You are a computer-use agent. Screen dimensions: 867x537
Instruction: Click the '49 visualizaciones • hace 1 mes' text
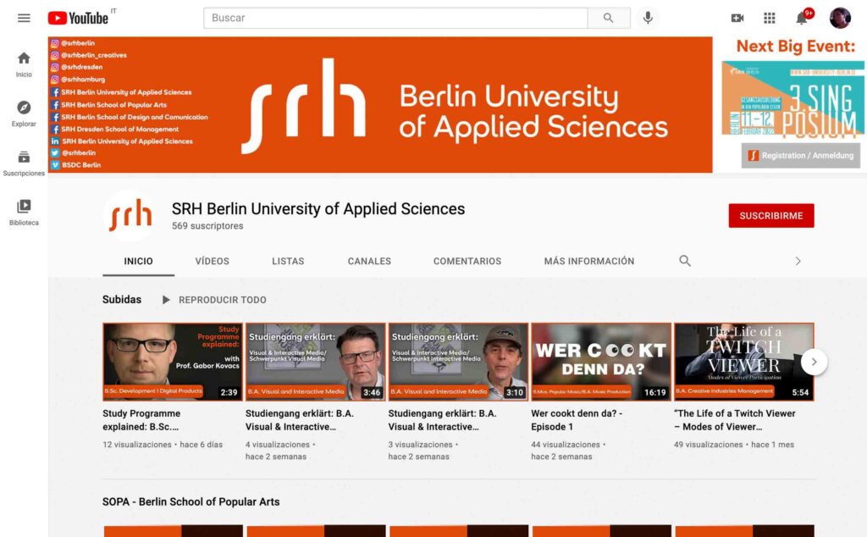tap(734, 445)
